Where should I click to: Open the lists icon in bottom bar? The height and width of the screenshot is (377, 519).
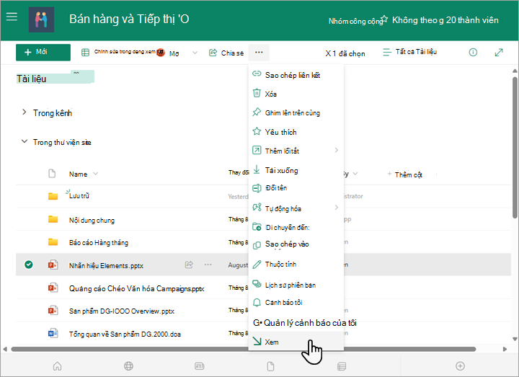coord(342,366)
